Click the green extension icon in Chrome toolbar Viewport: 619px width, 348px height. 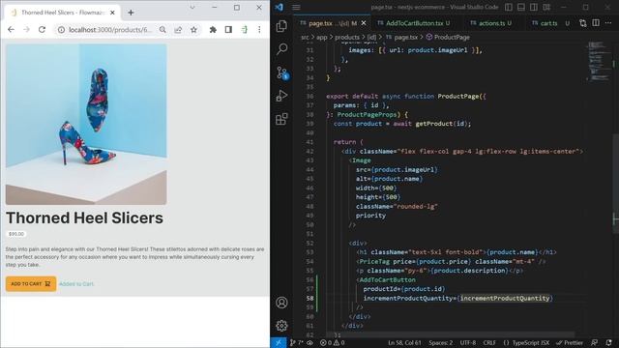[245, 30]
